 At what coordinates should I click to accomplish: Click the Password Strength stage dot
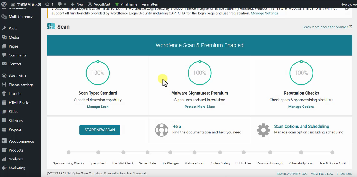(270, 152)
